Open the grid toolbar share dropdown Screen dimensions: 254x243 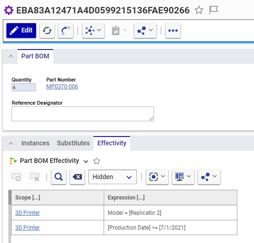point(209,177)
